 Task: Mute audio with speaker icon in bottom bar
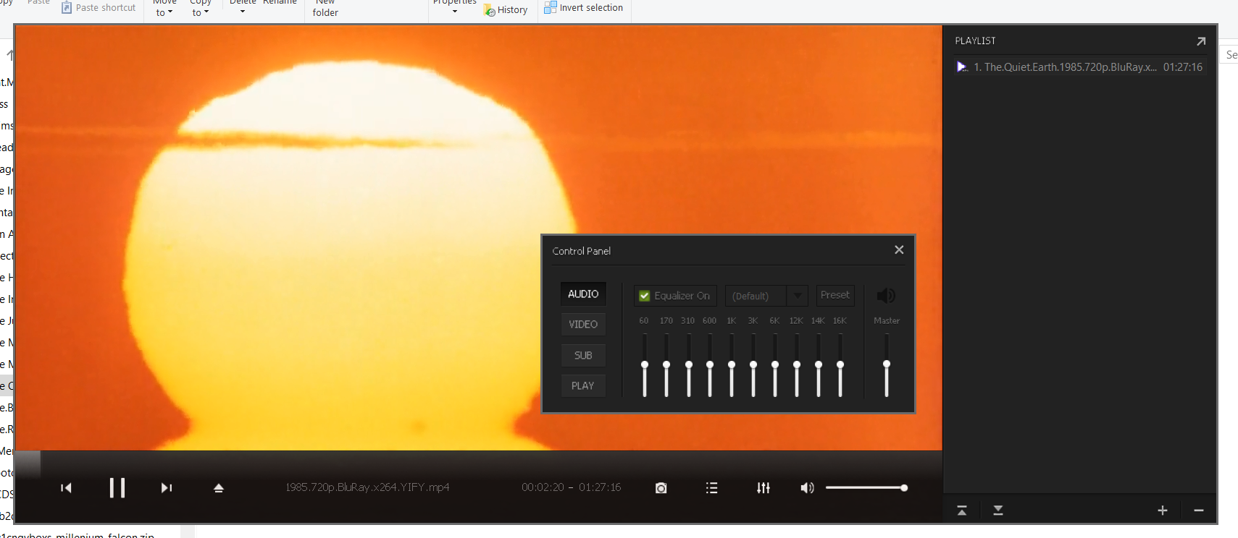click(807, 488)
